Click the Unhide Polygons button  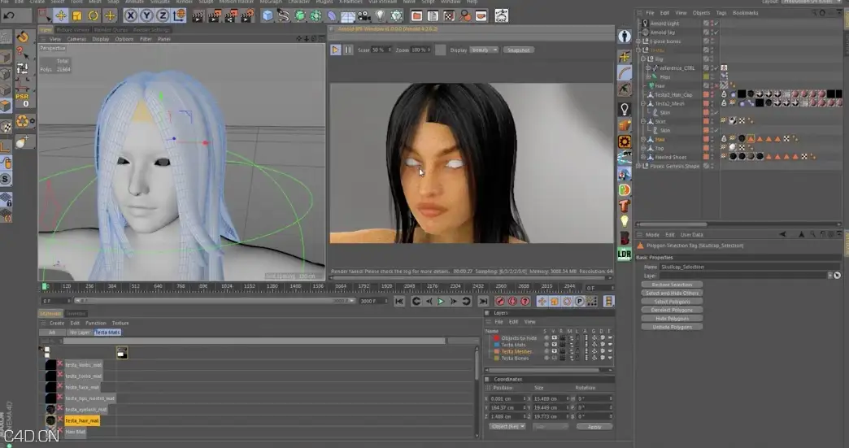672,327
